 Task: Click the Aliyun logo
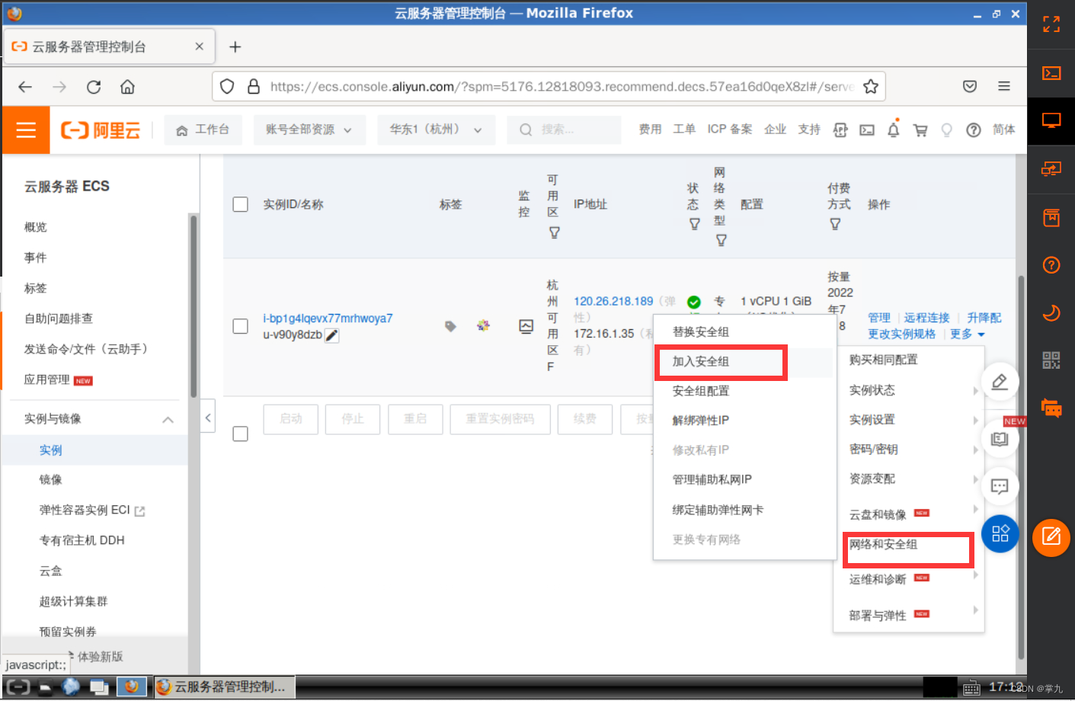point(101,130)
